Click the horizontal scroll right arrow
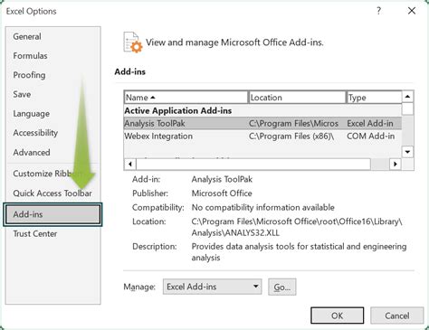 [x=396, y=165]
